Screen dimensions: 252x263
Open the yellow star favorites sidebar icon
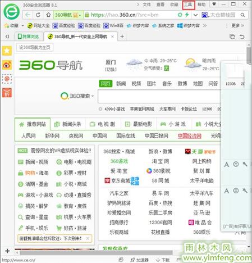click(7, 51)
